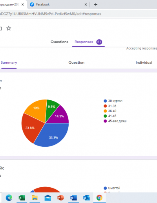
Task: Click the '30 хүртэл' legend label
Action: [115, 101]
